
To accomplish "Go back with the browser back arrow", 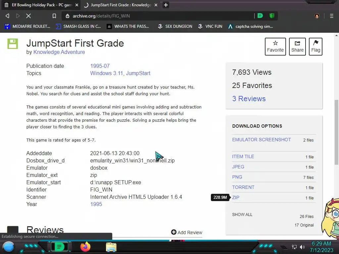I will (7, 16).
